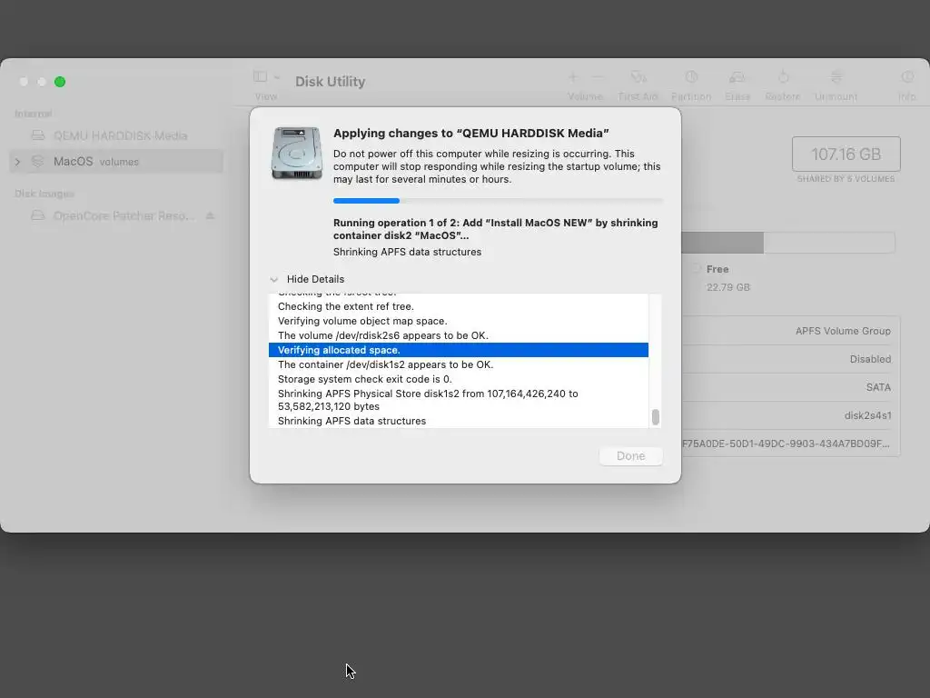This screenshot has width=930, height=698.
Task: Select QEMU HARDDISK Media in the sidebar
Action: click(116, 135)
